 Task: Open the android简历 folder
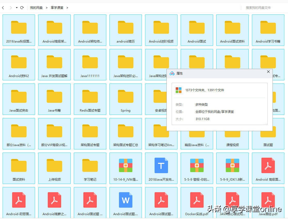(x=126, y=30)
